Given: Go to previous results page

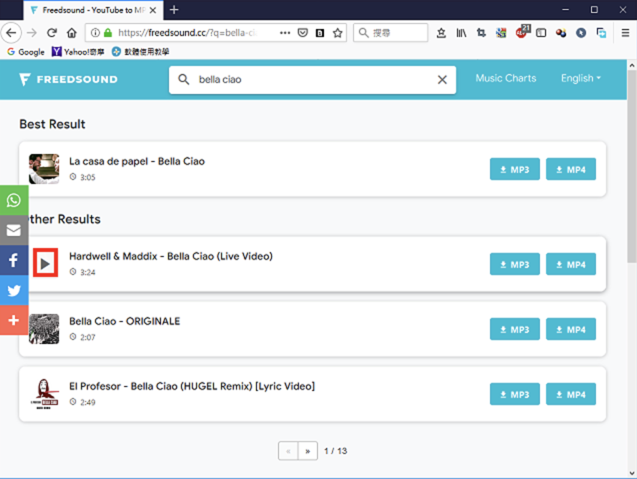Looking at the screenshot, I should tap(288, 451).
